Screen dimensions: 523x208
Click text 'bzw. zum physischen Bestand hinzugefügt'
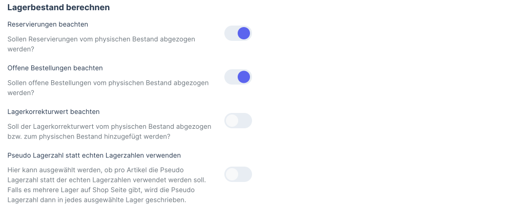[x=89, y=136]
